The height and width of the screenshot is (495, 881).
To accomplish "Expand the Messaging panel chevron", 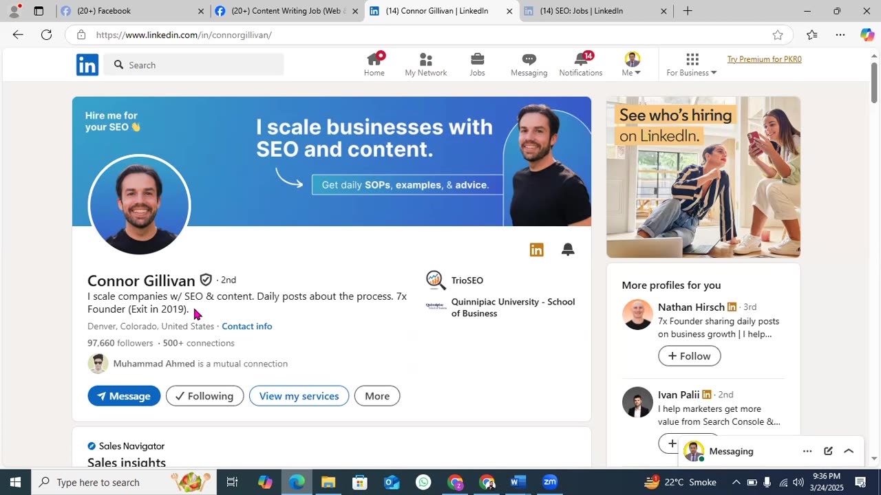I will pos(849,451).
